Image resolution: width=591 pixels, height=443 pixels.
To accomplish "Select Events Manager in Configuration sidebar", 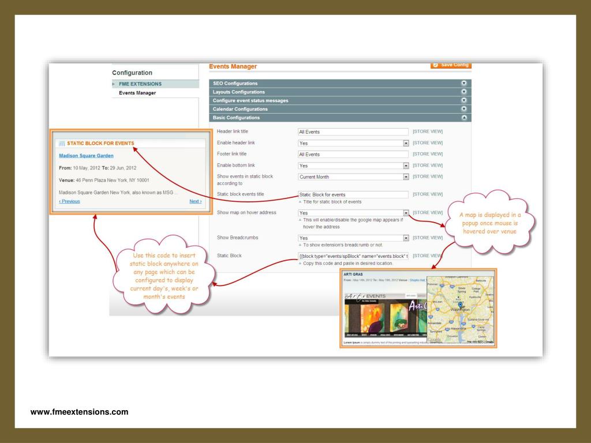I will [137, 93].
